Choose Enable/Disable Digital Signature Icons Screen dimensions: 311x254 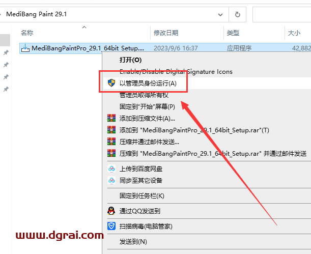[x=207, y=71]
